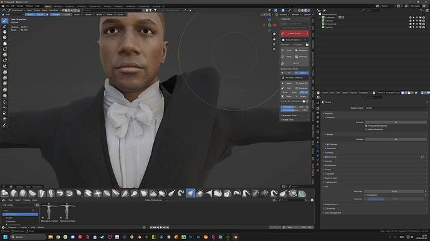The height and width of the screenshot is (241, 430).
Task: Adjust the Viewport Samples field
Action: (x=396, y=122)
